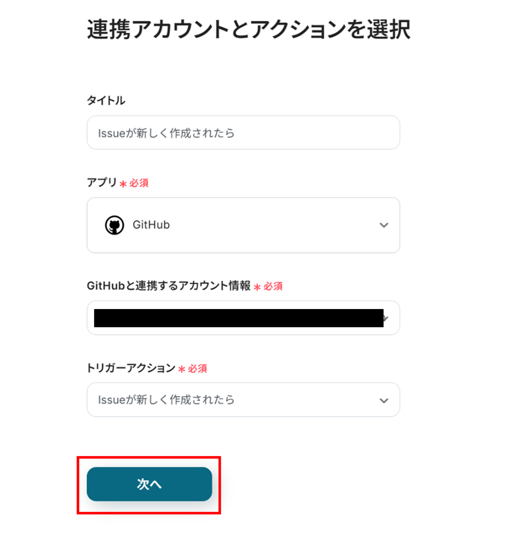The image size is (523, 534).
Task: Click the GitHubと連携するアカウント情報 label
Action: click(x=168, y=285)
